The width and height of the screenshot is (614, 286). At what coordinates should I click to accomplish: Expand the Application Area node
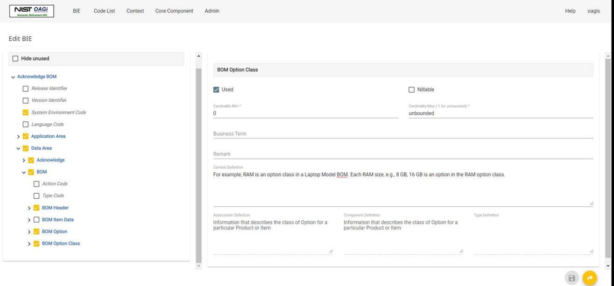tap(18, 137)
